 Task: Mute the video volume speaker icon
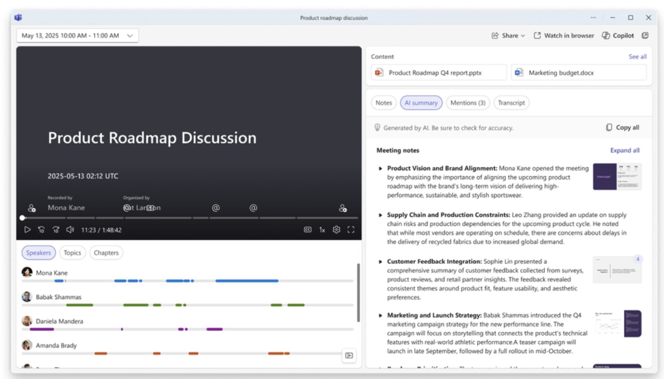click(70, 230)
